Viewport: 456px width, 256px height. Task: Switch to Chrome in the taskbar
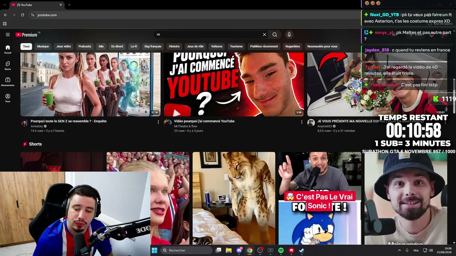[249, 250]
